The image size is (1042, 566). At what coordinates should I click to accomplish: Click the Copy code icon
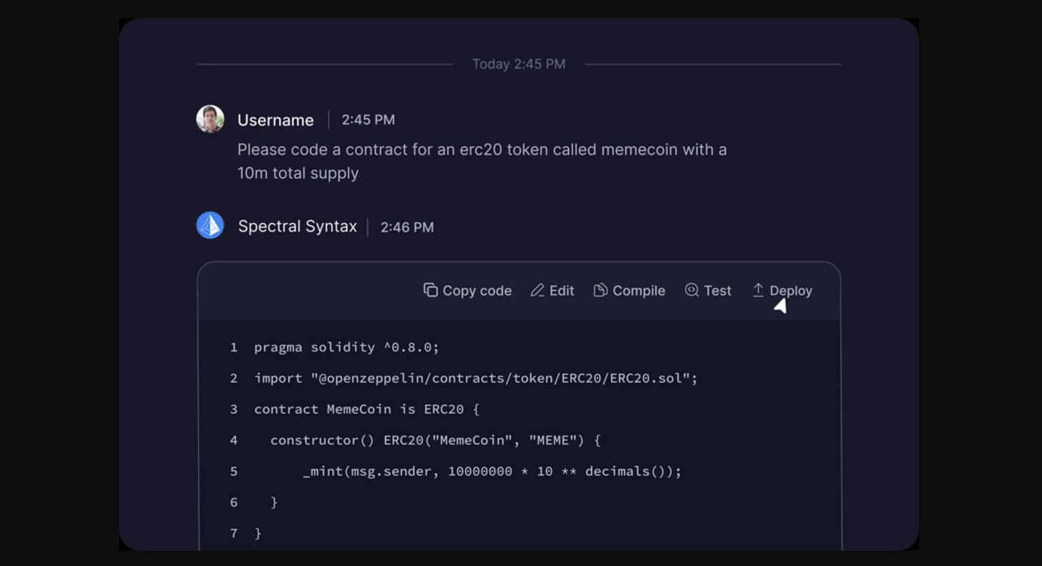pyautogui.click(x=430, y=290)
